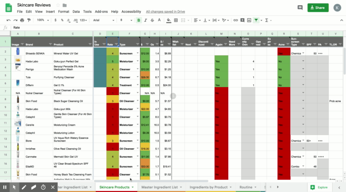This screenshot has height=192, width=346.
Task: Open the Accessibility menu
Action: (x=131, y=11)
